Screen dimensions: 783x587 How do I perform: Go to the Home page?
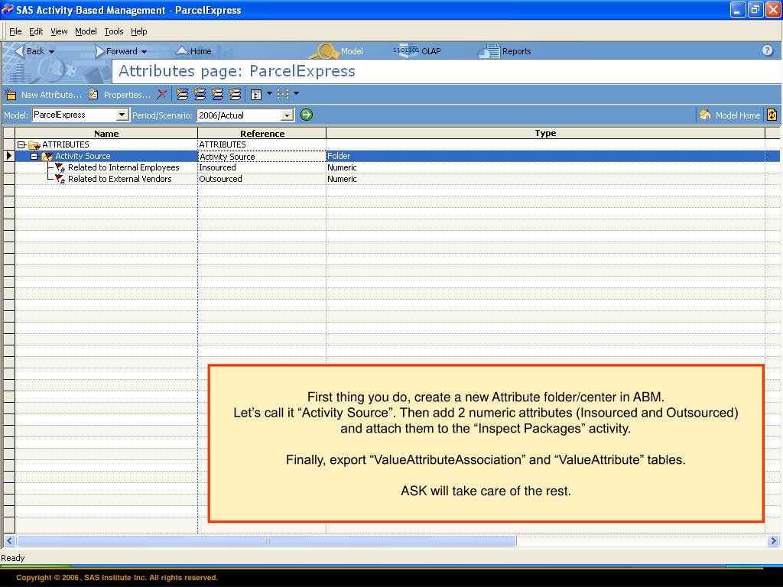click(193, 51)
